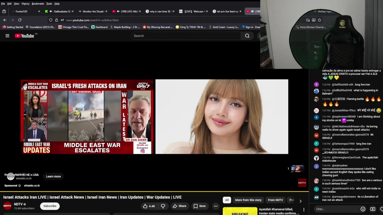Image resolution: width=383 pixels, height=215 pixels.
Task: Select the From NDTV chip
Action: pos(275,200)
